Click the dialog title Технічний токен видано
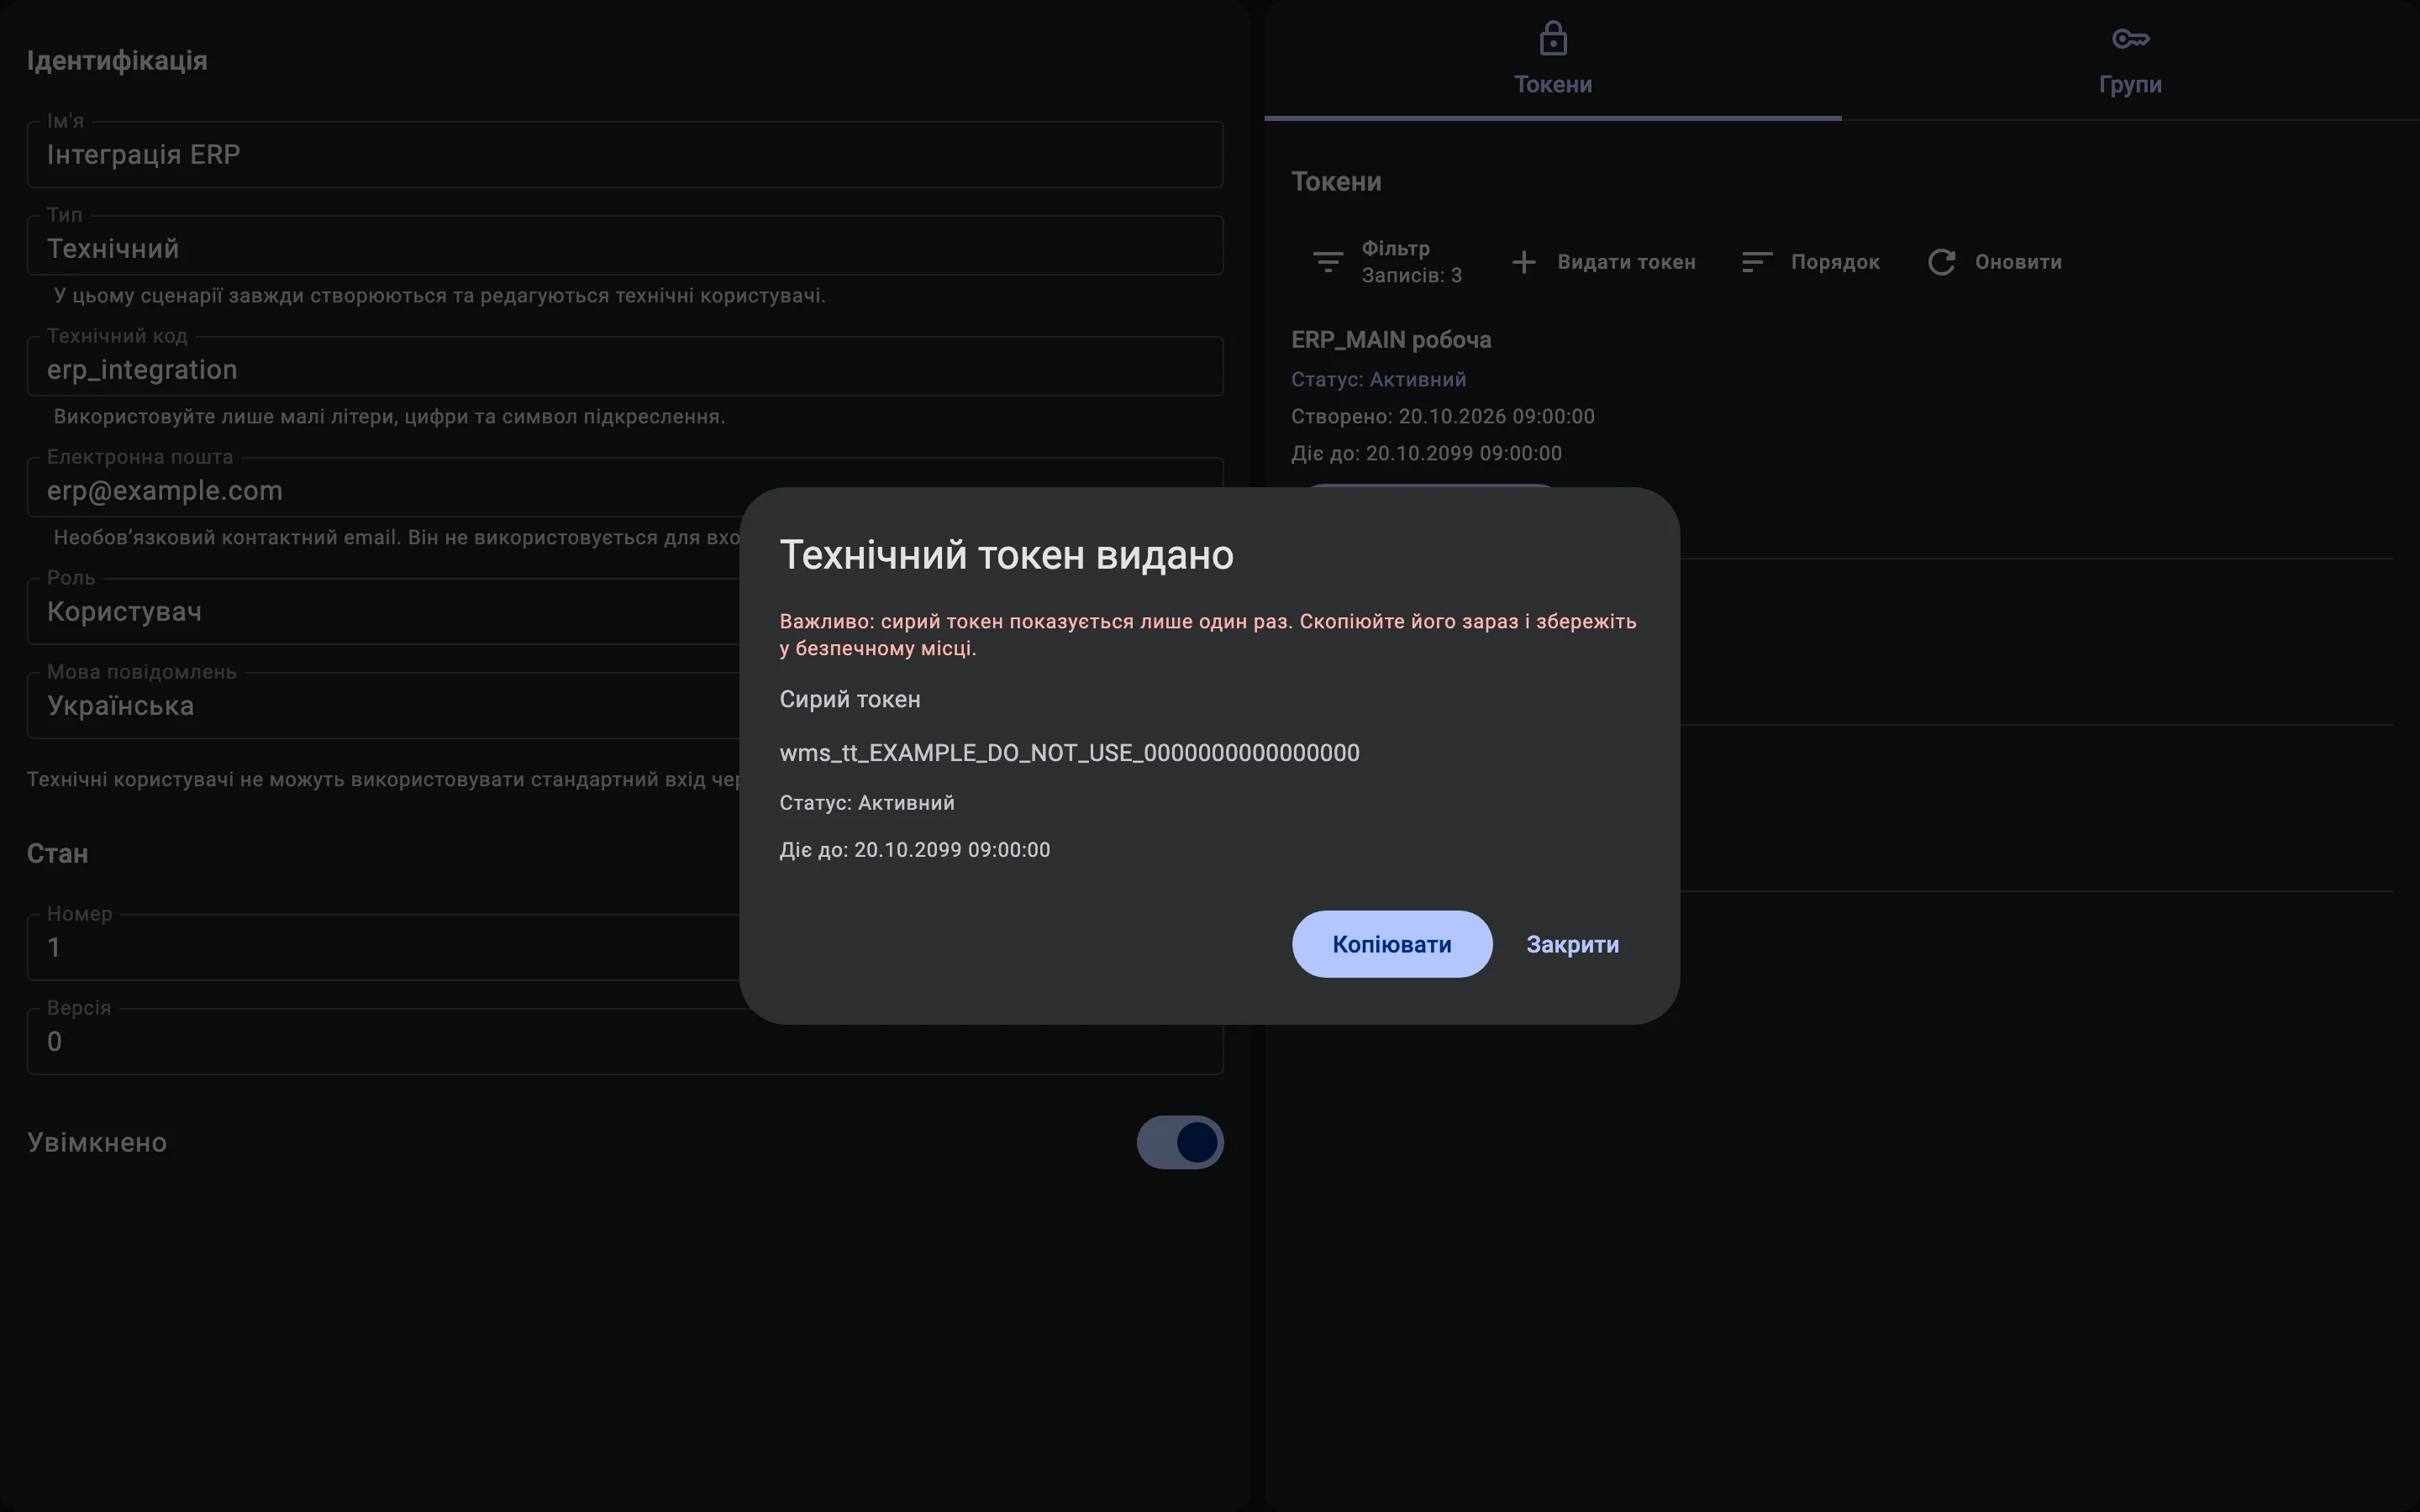 click(1006, 555)
